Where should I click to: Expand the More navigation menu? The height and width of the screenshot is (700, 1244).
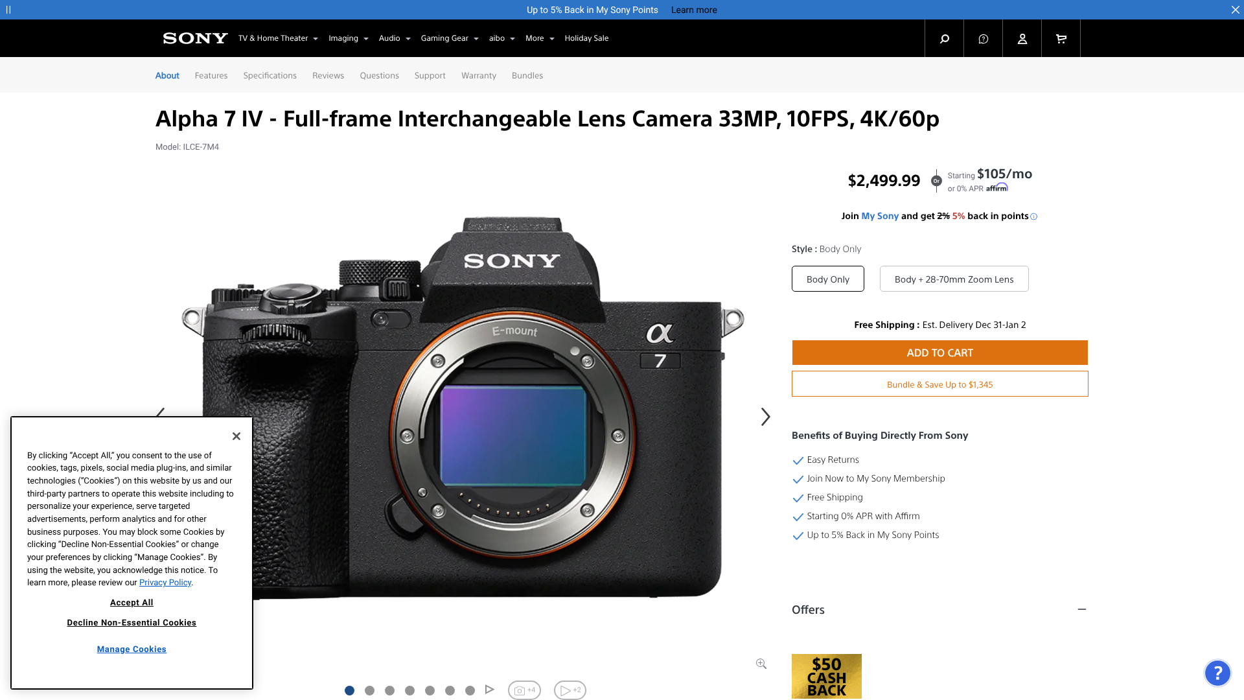point(539,38)
